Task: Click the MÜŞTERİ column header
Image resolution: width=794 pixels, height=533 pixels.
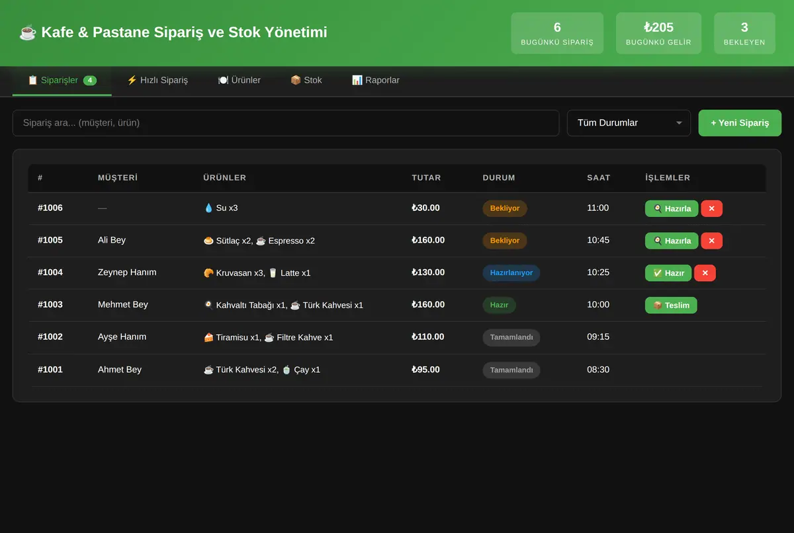Action: 118,178
